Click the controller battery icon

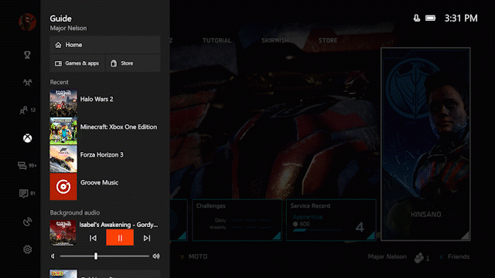pos(430,19)
